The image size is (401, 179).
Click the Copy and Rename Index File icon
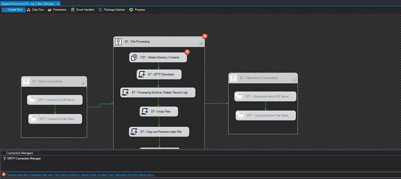tap(134, 132)
